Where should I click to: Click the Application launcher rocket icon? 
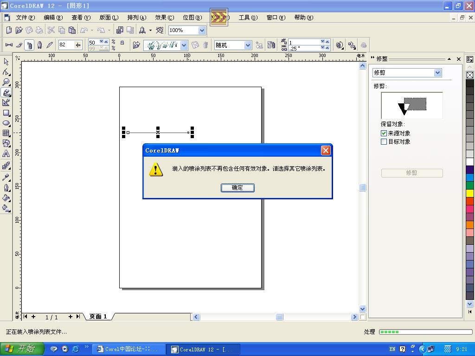[x=142, y=30]
